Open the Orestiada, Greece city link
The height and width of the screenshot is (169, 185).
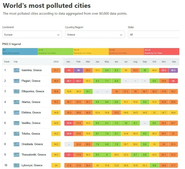(x=32, y=144)
